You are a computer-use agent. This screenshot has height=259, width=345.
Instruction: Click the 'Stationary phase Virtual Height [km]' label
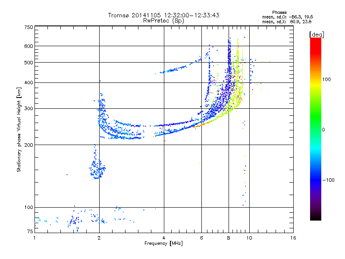19,129
